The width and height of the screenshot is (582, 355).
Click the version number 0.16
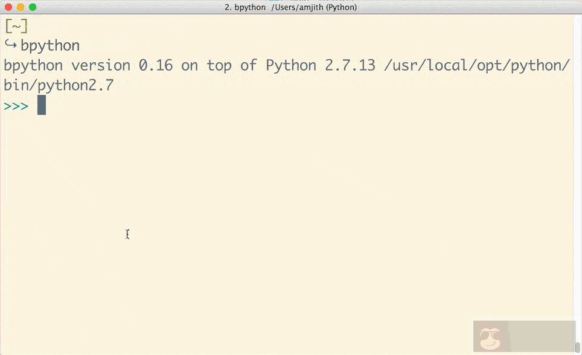click(156, 65)
